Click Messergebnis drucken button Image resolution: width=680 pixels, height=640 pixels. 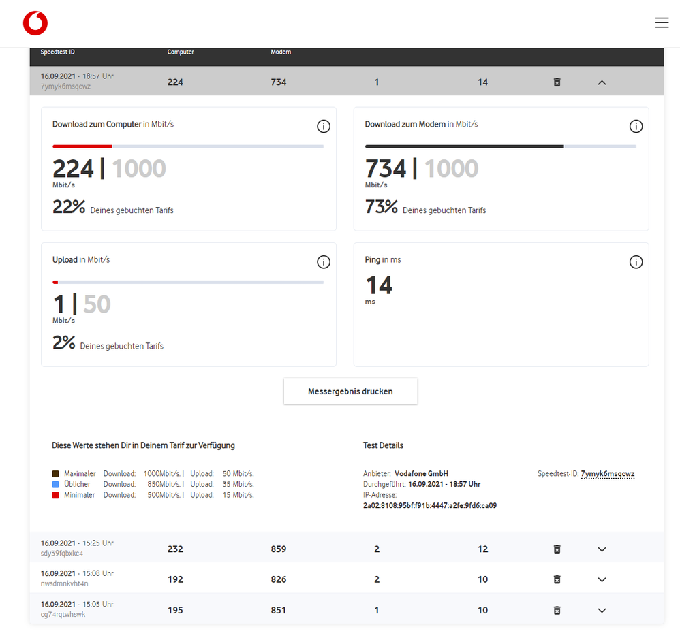pos(350,391)
